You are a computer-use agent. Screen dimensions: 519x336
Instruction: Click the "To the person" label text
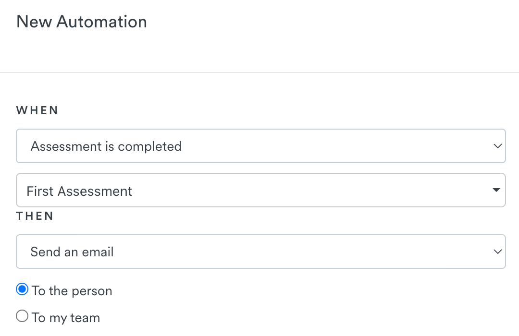pos(72,291)
